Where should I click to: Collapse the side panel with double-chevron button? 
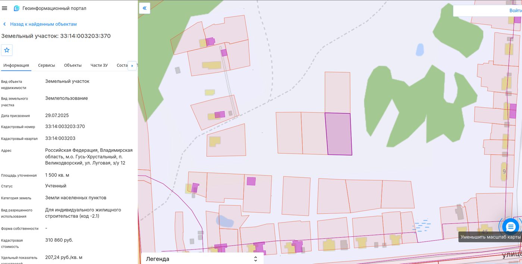(x=145, y=8)
